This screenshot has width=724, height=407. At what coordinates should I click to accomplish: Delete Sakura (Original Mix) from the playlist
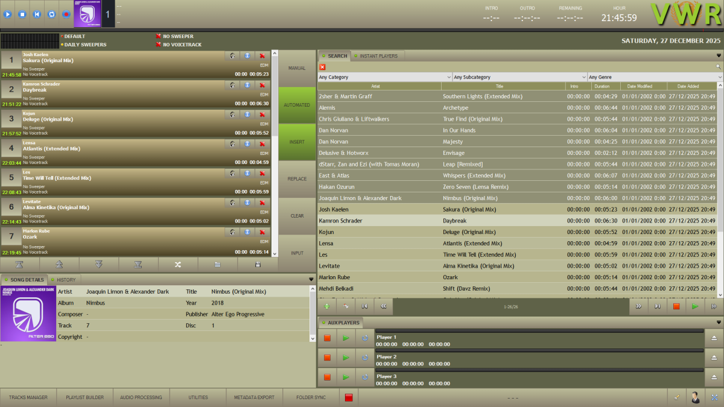click(262, 55)
